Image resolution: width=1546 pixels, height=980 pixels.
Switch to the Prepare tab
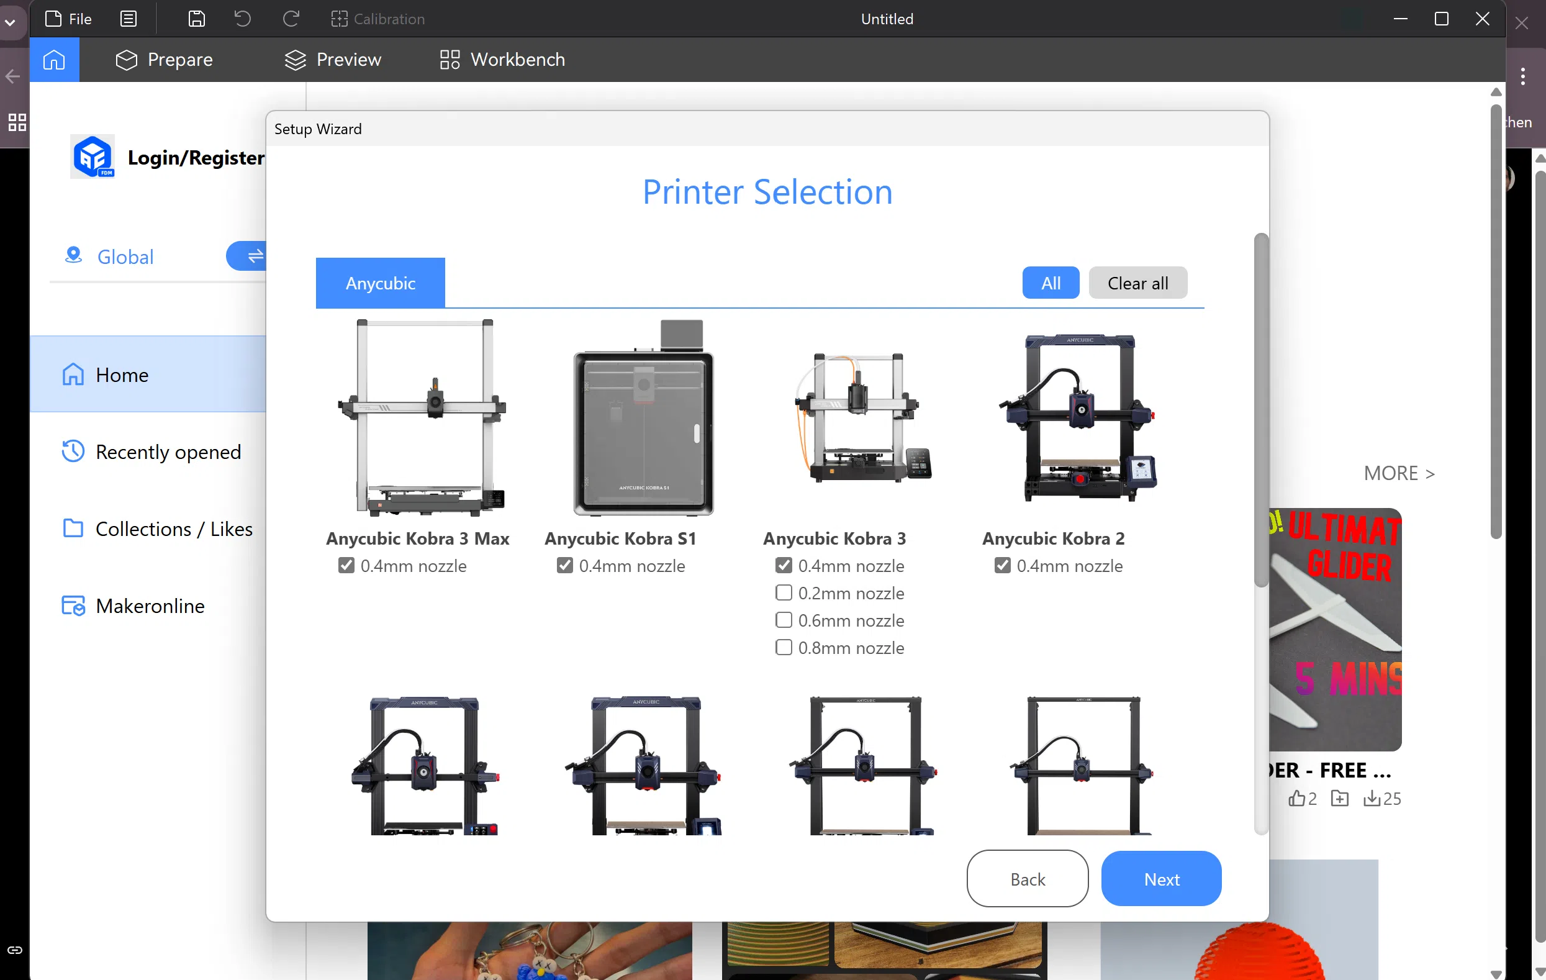[x=164, y=59]
